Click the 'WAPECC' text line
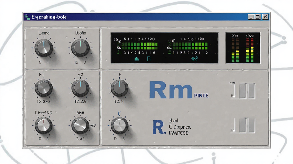293x164 pixels. click(x=179, y=133)
